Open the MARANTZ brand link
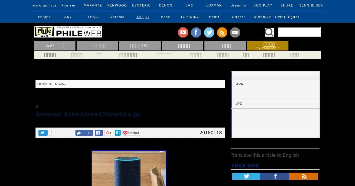Screen dimensions: 355x186 click(93, 5)
